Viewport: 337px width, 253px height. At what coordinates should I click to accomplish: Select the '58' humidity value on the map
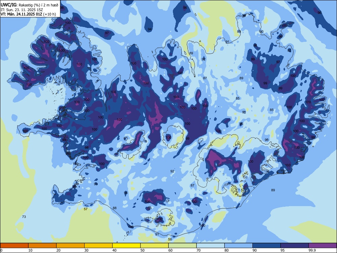[170, 239]
